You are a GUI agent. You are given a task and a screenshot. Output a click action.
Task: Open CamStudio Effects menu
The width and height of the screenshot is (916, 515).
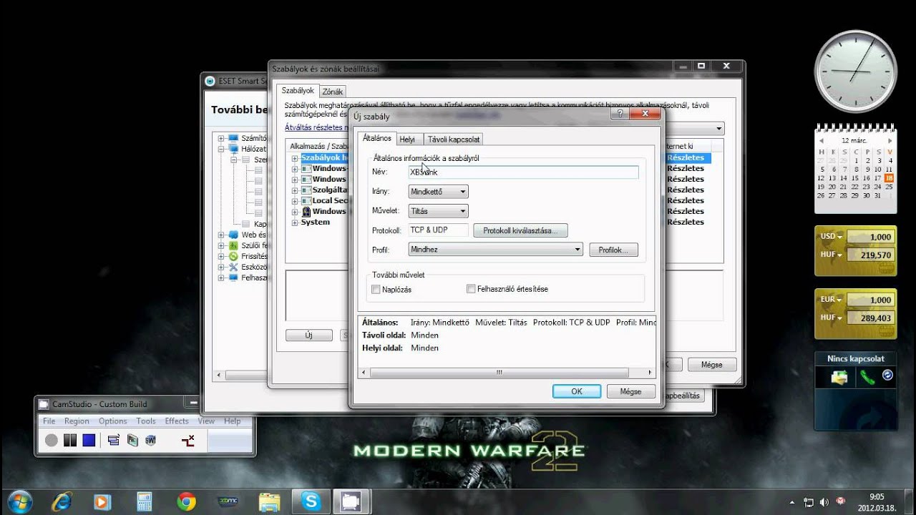tap(177, 421)
